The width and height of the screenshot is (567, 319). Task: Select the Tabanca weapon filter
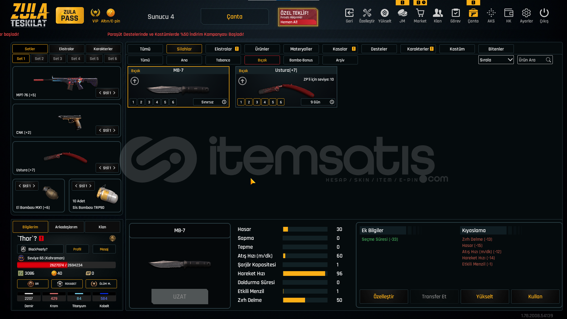pyautogui.click(x=223, y=60)
